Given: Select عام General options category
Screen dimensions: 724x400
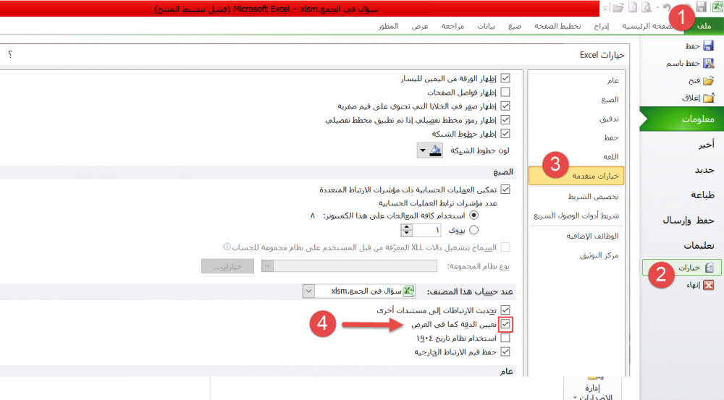Looking at the screenshot, I should coord(576,81).
